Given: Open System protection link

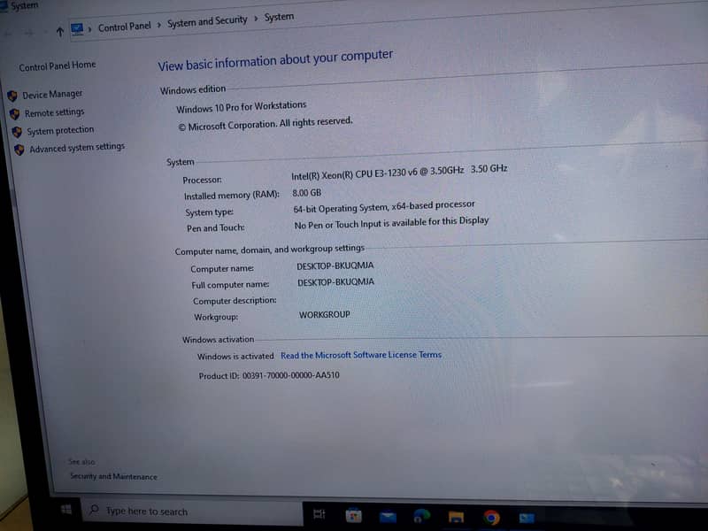Looking at the screenshot, I should pyautogui.click(x=60, y=130).
